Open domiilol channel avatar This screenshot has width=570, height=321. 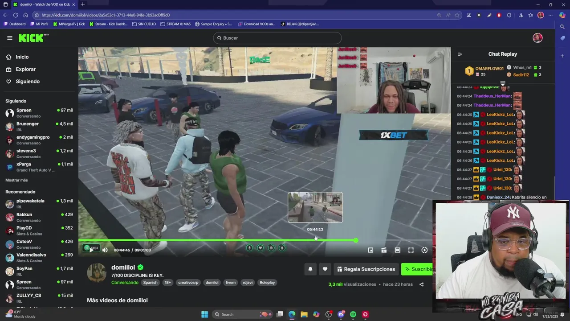(x=97, y=273)
